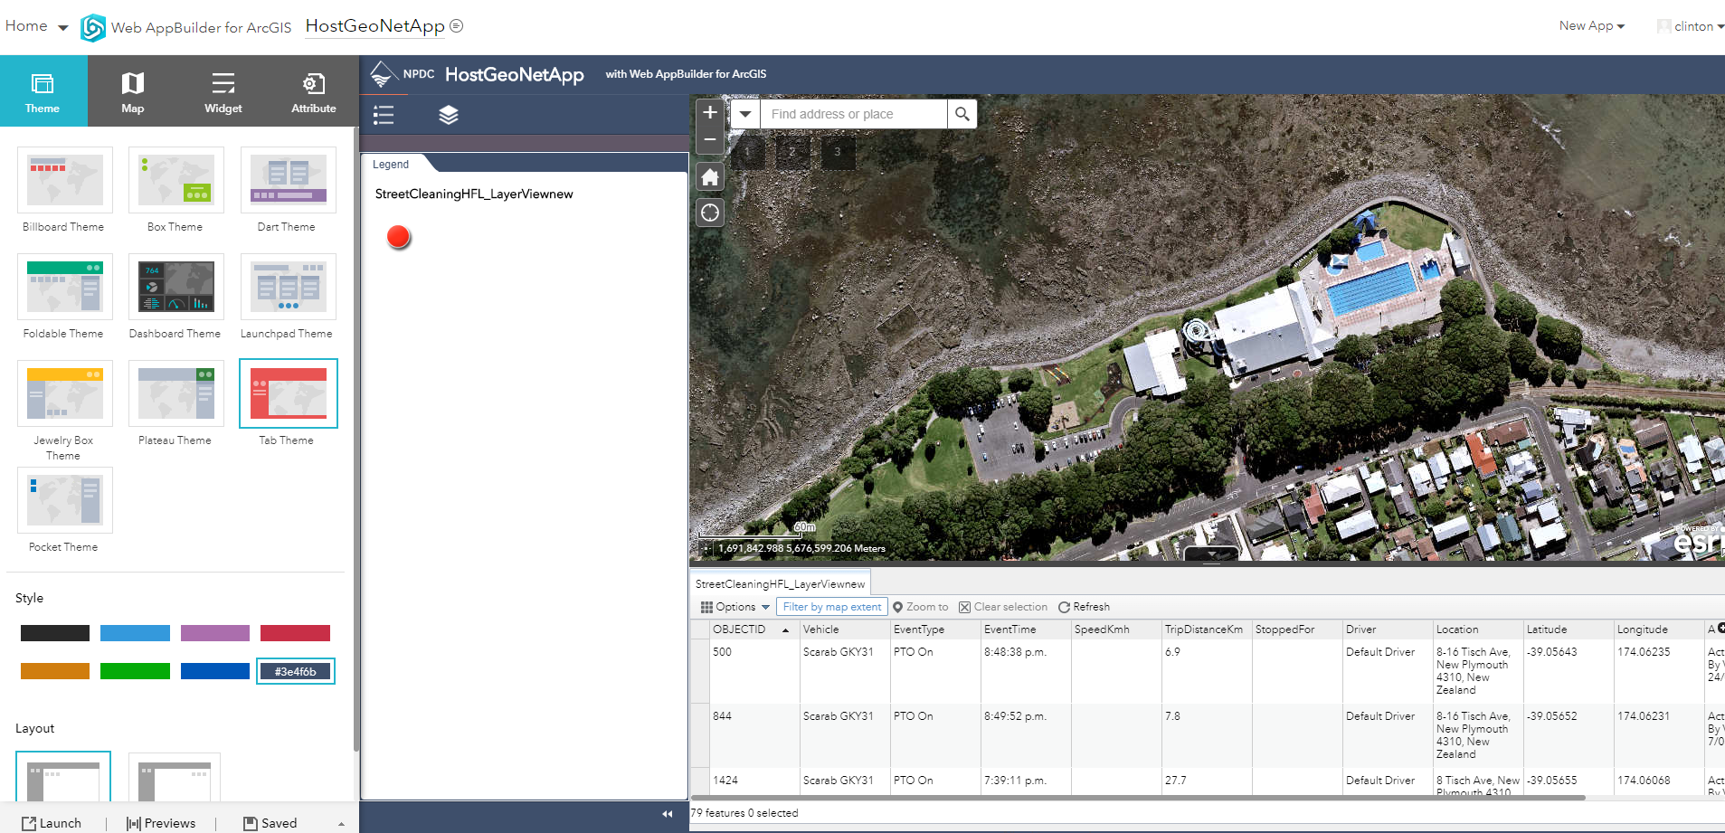Select the Dashboard Theme thumbnail
Image resolution: width=1725 pixels, height=833 pixels.
(x=175, y=288)
